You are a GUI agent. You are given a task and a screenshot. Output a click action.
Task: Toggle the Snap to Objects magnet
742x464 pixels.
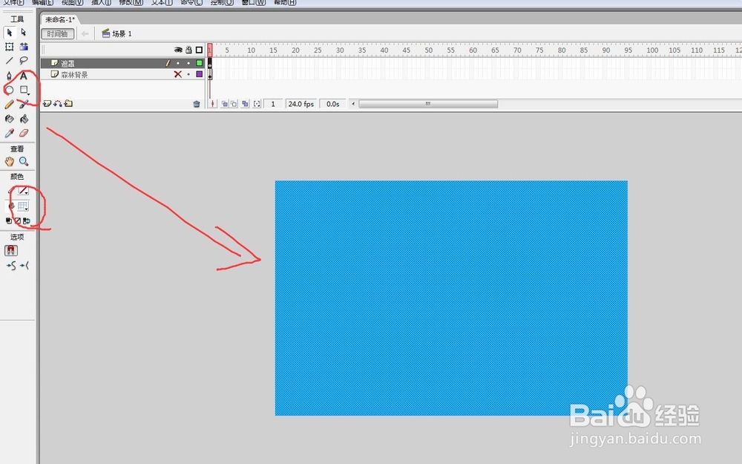11,250
